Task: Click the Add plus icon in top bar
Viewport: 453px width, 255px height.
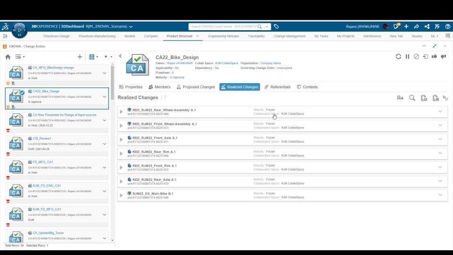Action: [406, 26]
